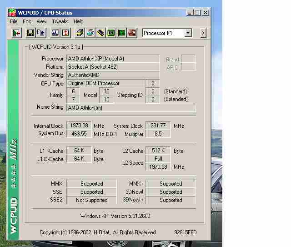Click the refresh toolbar icon
291x247 pixels.
(66, 33)
